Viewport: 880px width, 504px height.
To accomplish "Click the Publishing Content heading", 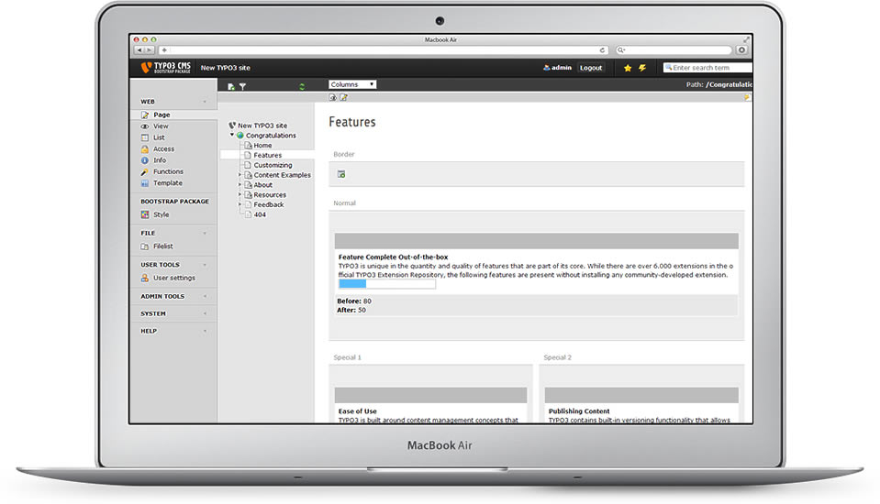I will (x=579, y=411).
